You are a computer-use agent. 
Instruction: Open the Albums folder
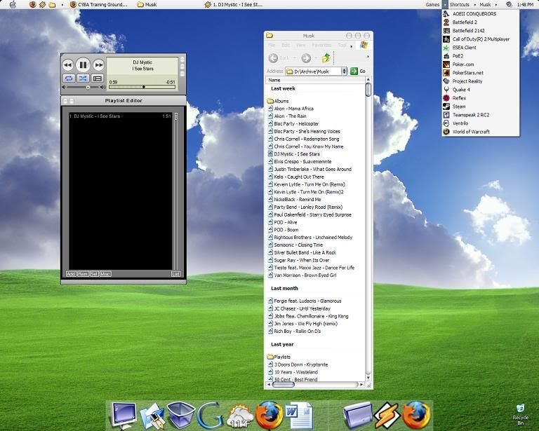(278, 101)
